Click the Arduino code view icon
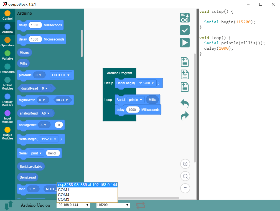Image resolution: width=280 pixels, height=211 pixels. (x=185, y=17)
